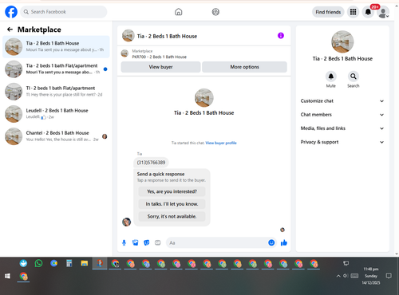399x295 pixels.
Task: Send quick reply 'Yes, are you interested?'
Action: coord(172,191)
